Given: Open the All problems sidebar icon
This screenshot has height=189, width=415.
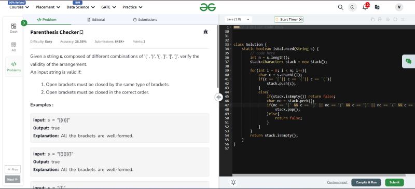Looking at the screenshot, I should [x=14, y=47].
